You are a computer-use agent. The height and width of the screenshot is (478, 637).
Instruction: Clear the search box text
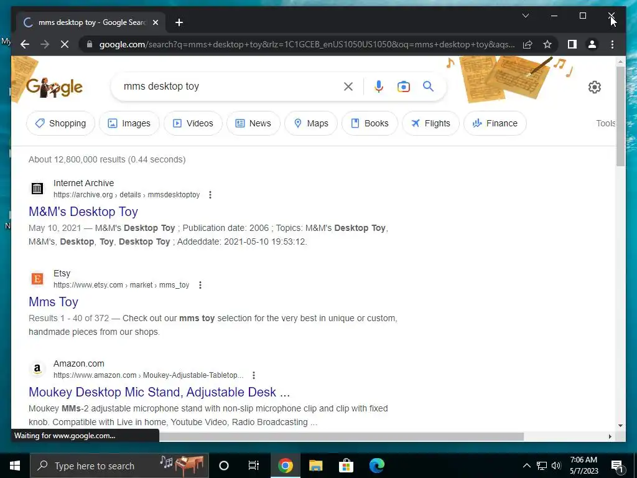tap(348, 86)
